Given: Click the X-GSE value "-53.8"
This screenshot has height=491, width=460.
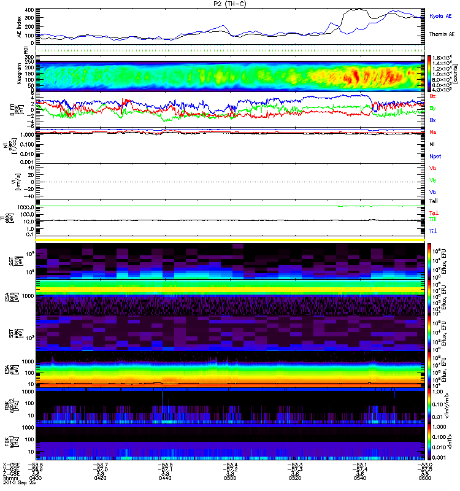Looking at the screenshot, I should pos(36,465).
